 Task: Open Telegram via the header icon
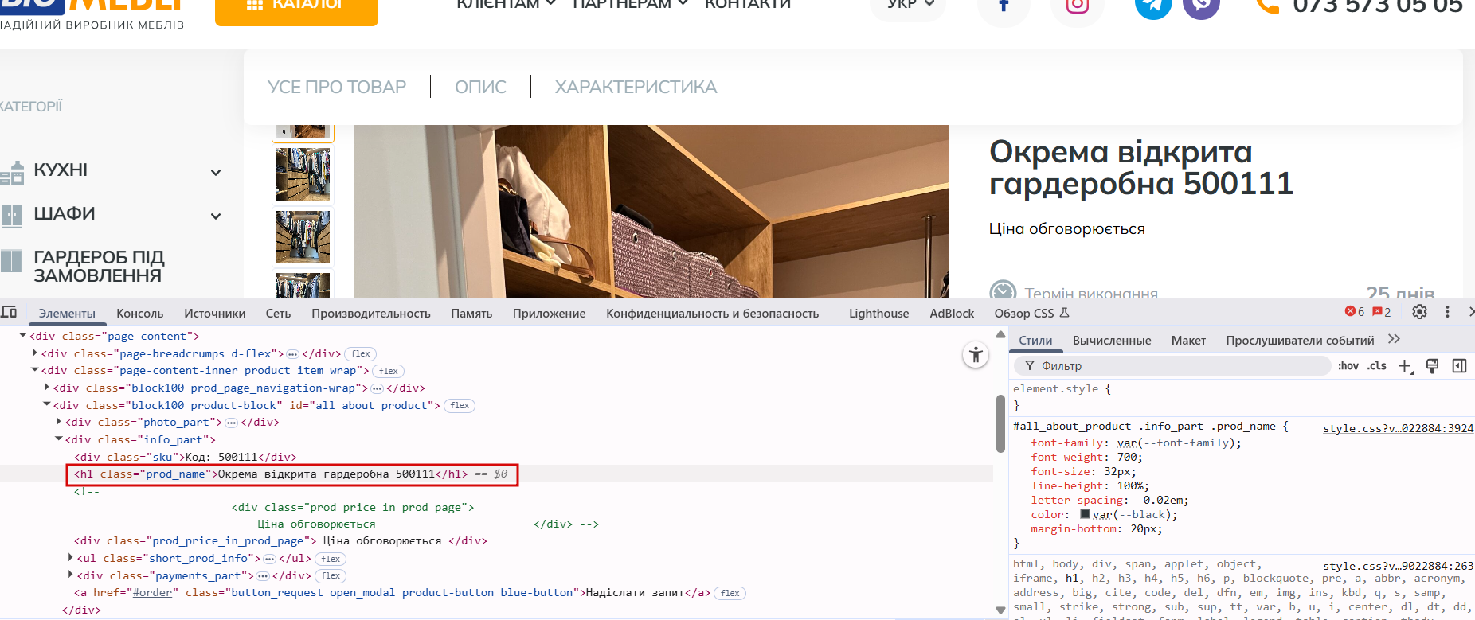click(x=1152, y=6)
